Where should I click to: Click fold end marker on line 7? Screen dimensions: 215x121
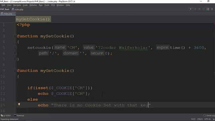pyautogui.click(x=15, y=59)
